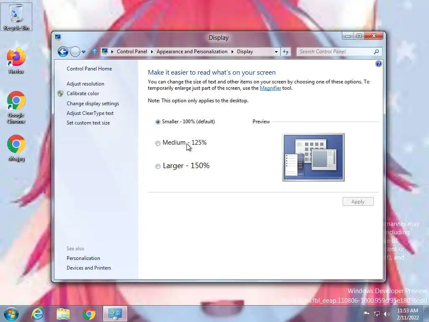The height and width of the screenshot is (322, 429).
Task: Open Adjust resolution
Action: point(85,84)
